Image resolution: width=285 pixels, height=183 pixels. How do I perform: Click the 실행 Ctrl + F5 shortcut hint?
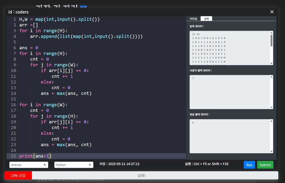coord(207,164)
